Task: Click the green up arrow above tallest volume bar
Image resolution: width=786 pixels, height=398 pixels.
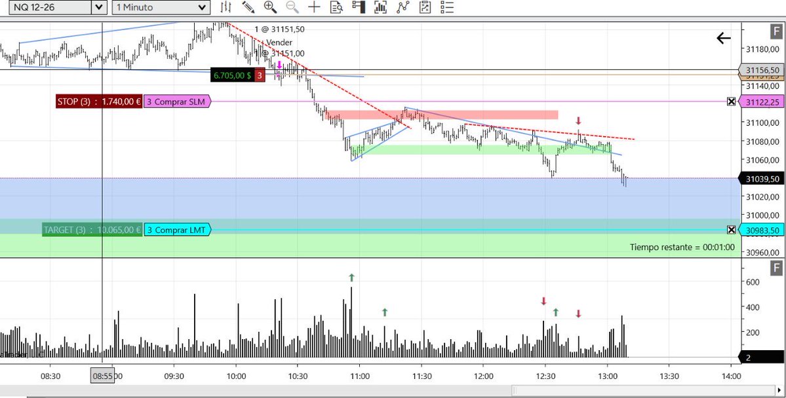Action: point(351,278)
